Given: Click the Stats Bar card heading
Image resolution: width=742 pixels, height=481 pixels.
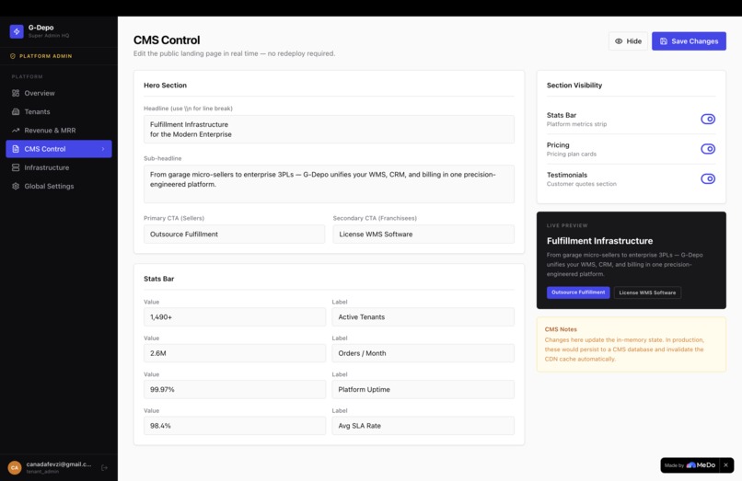Looking at the screenshot, I should (x=159, y=279).
